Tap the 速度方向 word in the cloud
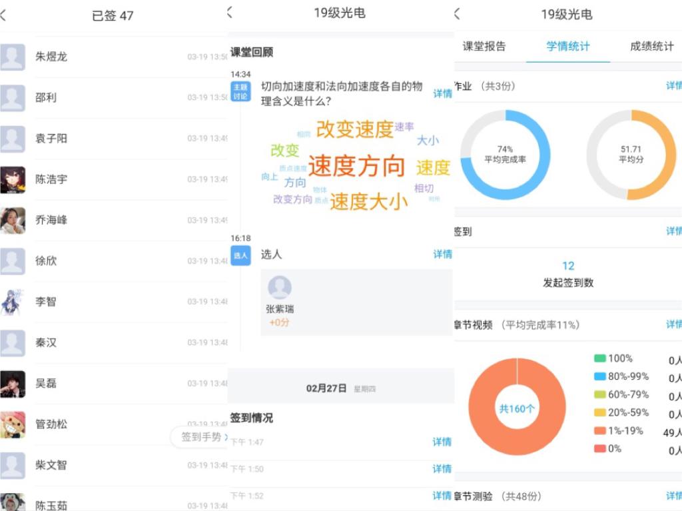Screen dimensions: 682x511 tap(356, 166)
